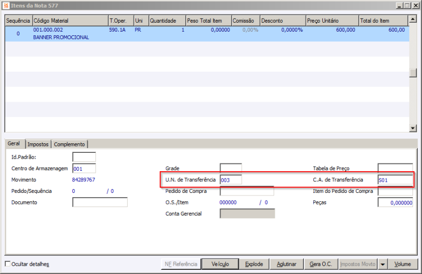Click the Volume button
This screenshot has width=422, height=274.
coord(402,264)
